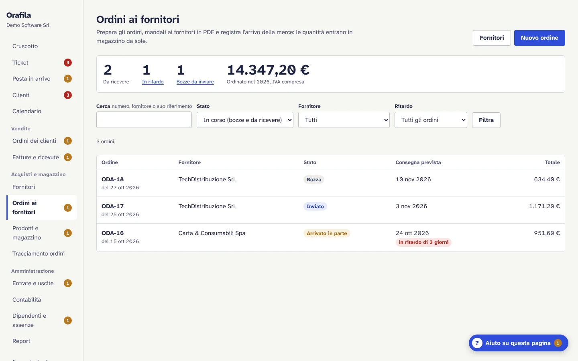This screenshot has width=578, height=361.
Task: Open the Fornitore filter dropdown
Action: [344, 120]
